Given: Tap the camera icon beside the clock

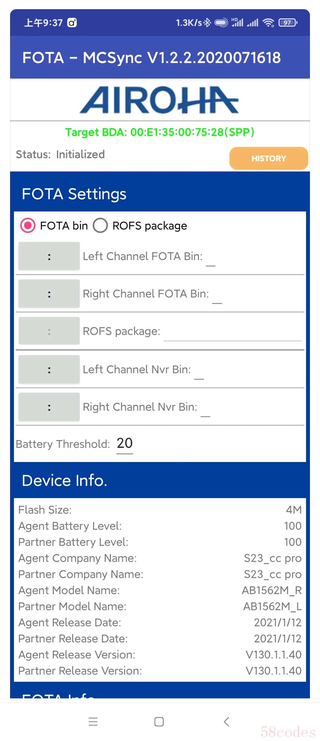Looking at the screenshot, I should pos(72,23).
